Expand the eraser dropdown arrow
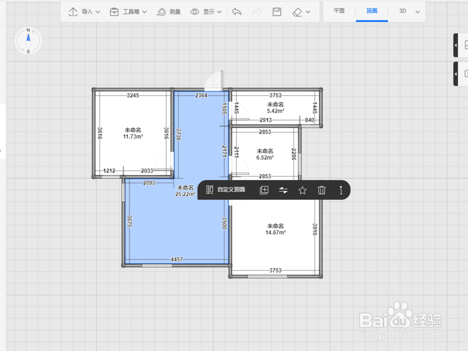468x351 pixels. coord(308,12)
